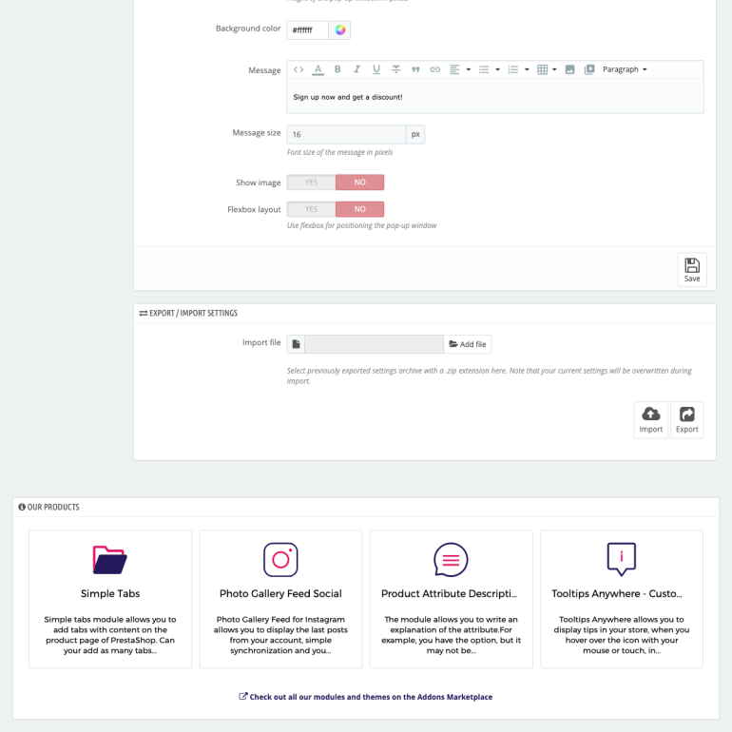Image resolution: width=732 pixels, height=732 pixels.
Task: Set Flexbox layout to NO
Action: [x=360, y=209]
